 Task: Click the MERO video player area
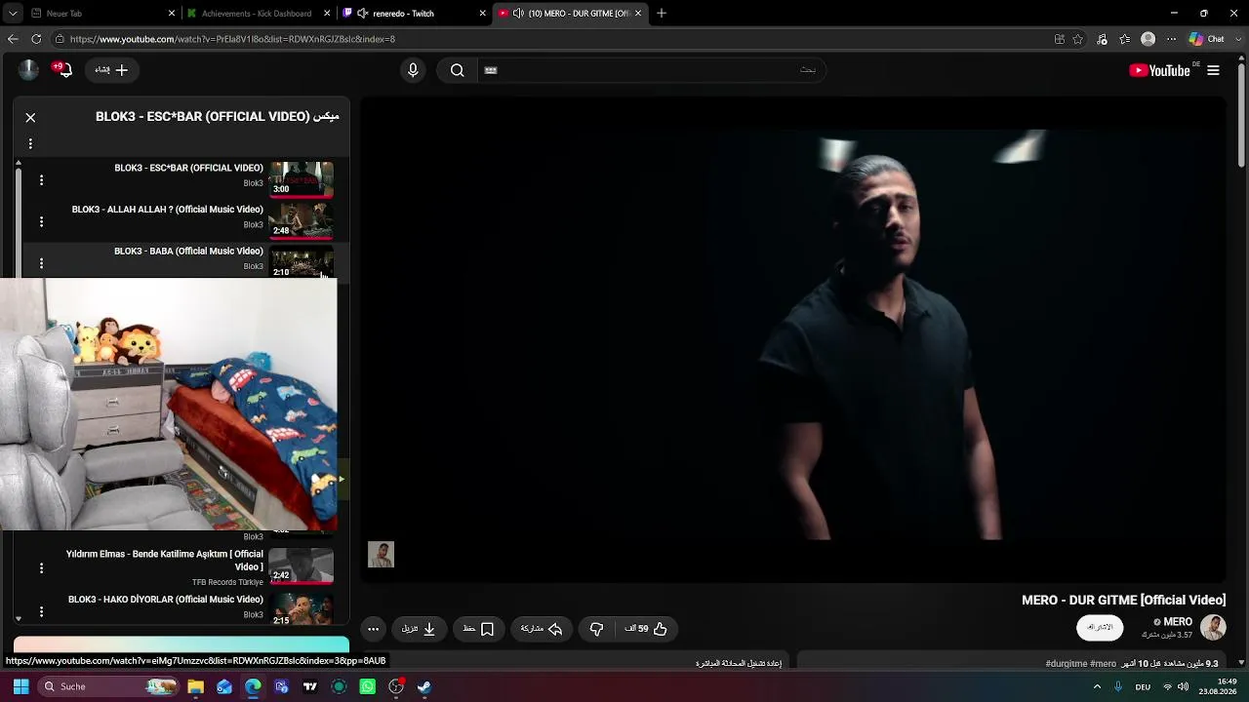(792, 339)
